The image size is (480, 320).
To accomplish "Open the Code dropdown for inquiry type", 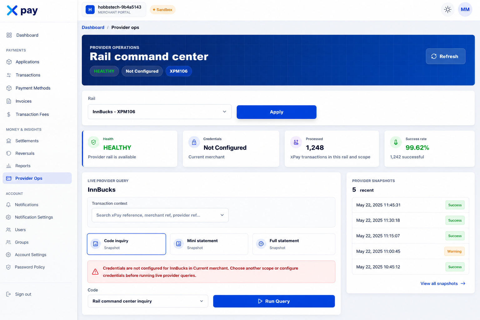I will (148, 301).
